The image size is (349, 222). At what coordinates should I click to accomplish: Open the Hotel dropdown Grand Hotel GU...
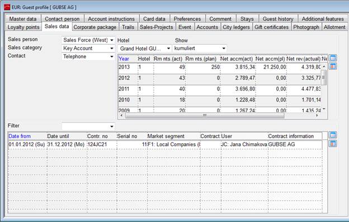(145, 49)
